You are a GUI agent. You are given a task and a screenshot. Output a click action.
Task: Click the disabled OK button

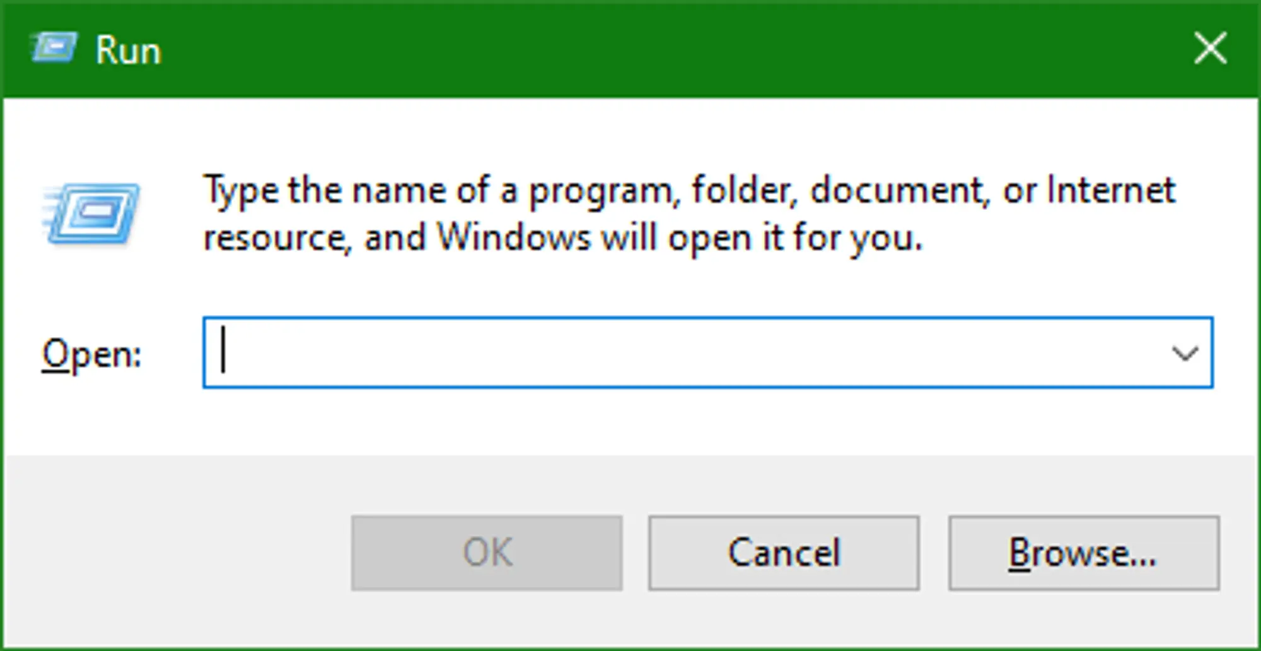(485, 553)
